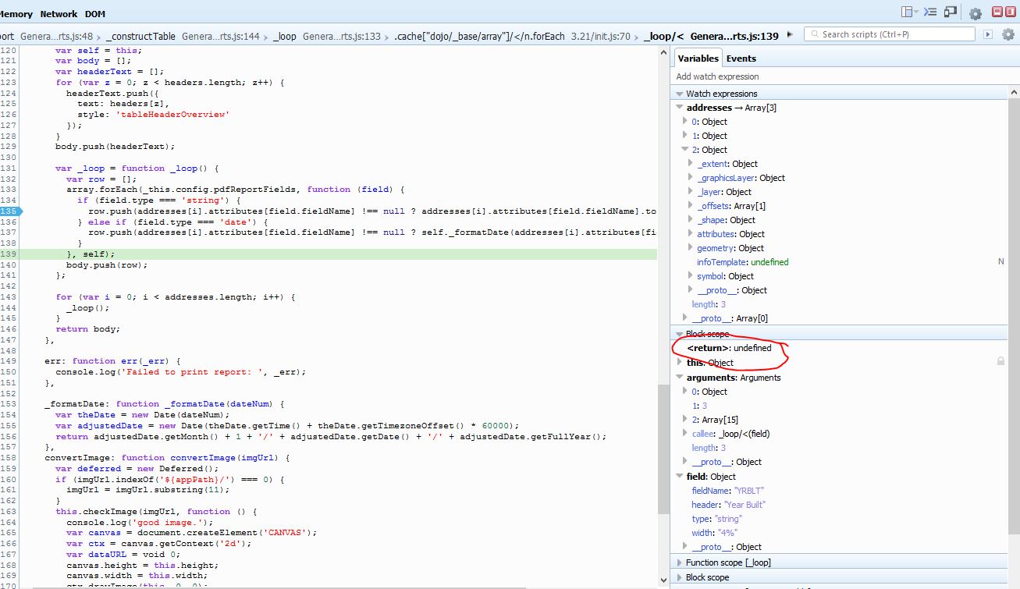
Task: Expand addresses item 0: Object
Action: (x=686, y=122)
